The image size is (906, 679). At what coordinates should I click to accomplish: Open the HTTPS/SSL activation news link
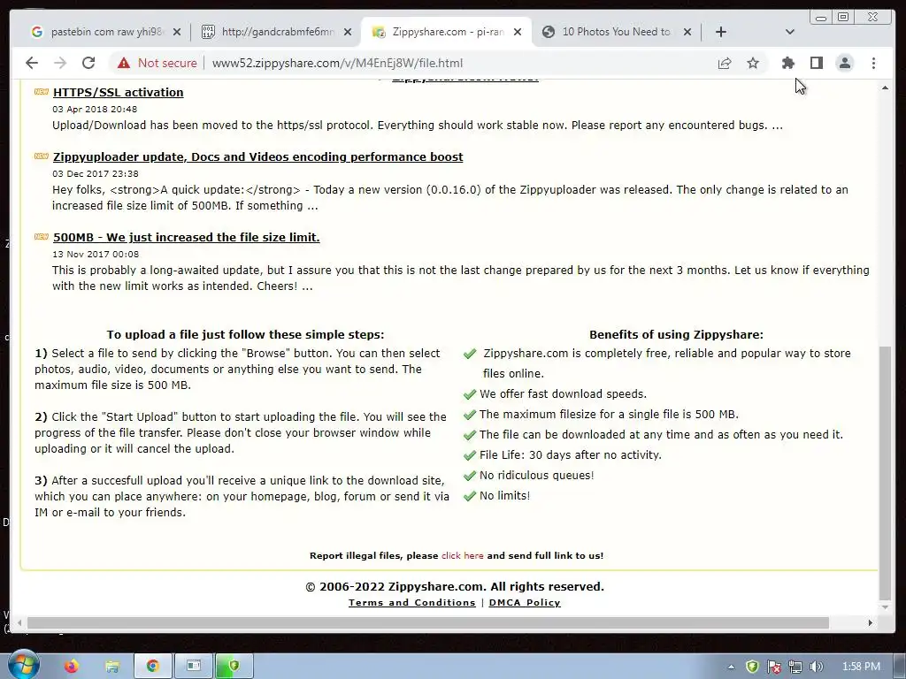coord(118,92)
